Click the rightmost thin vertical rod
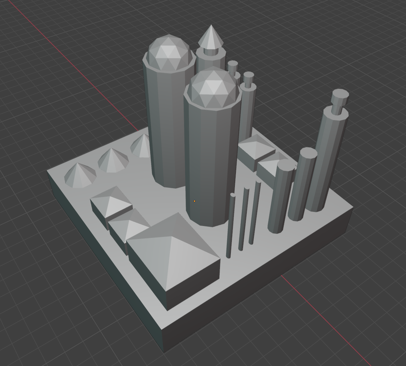Screen dimensions: 406x366 255,212
